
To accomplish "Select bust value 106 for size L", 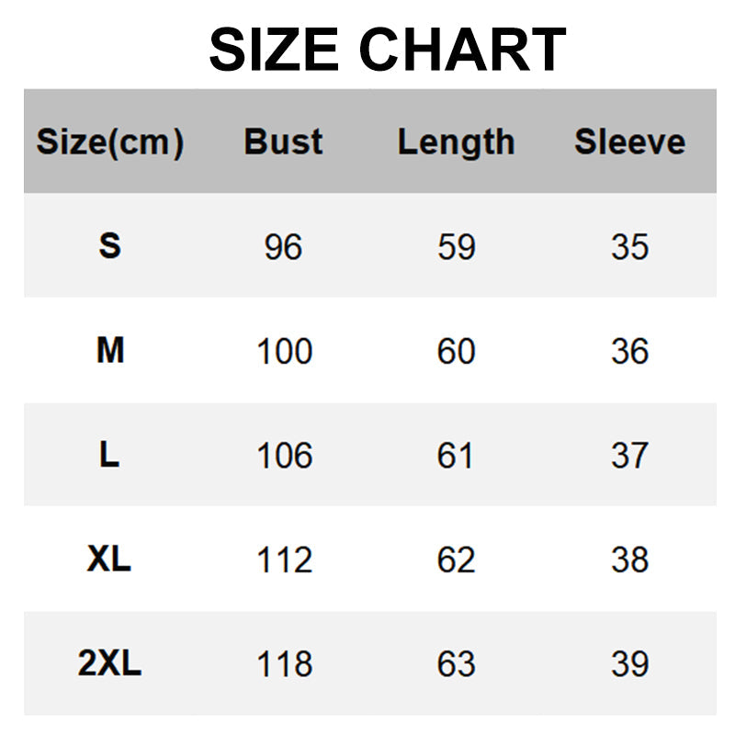I will click(x=285, y=455).
